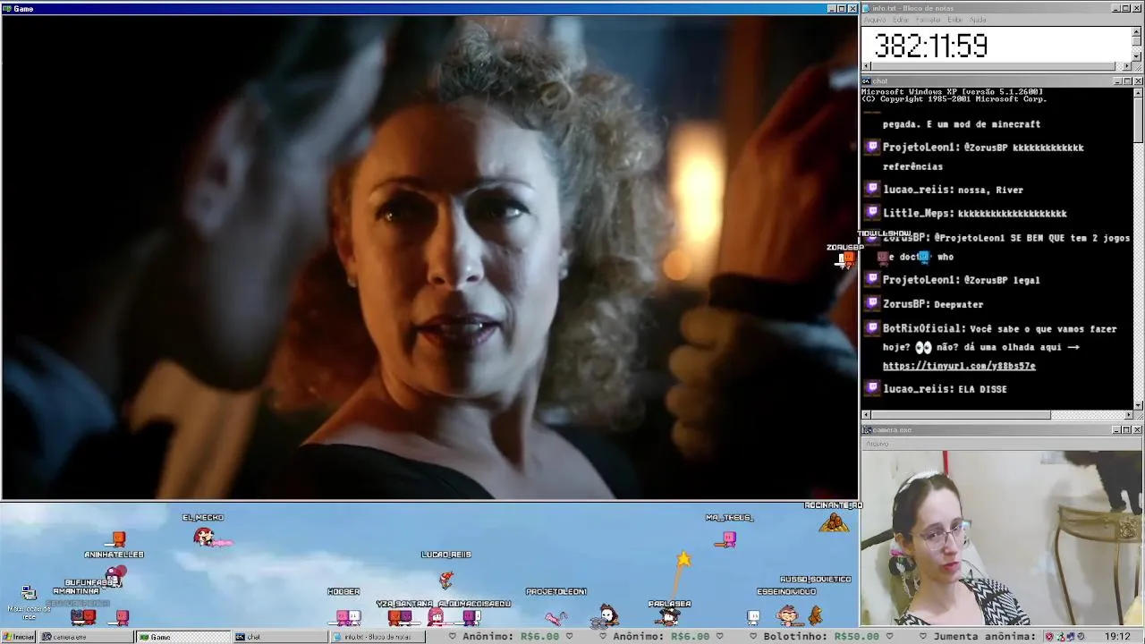This screenshot has width=1145, height=644.
Task: Click the HODBER pink avatar
Action: pyautogui.click(x=342, y=615)
